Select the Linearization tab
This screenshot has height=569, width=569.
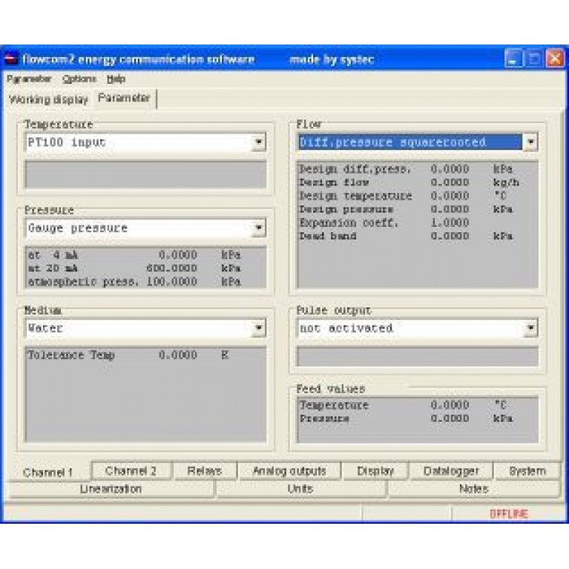pyautogui.click(x=111, y=489)
